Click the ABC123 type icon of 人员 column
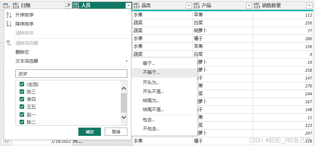Viewport: 315px width, 146px height. click(76, 6)
